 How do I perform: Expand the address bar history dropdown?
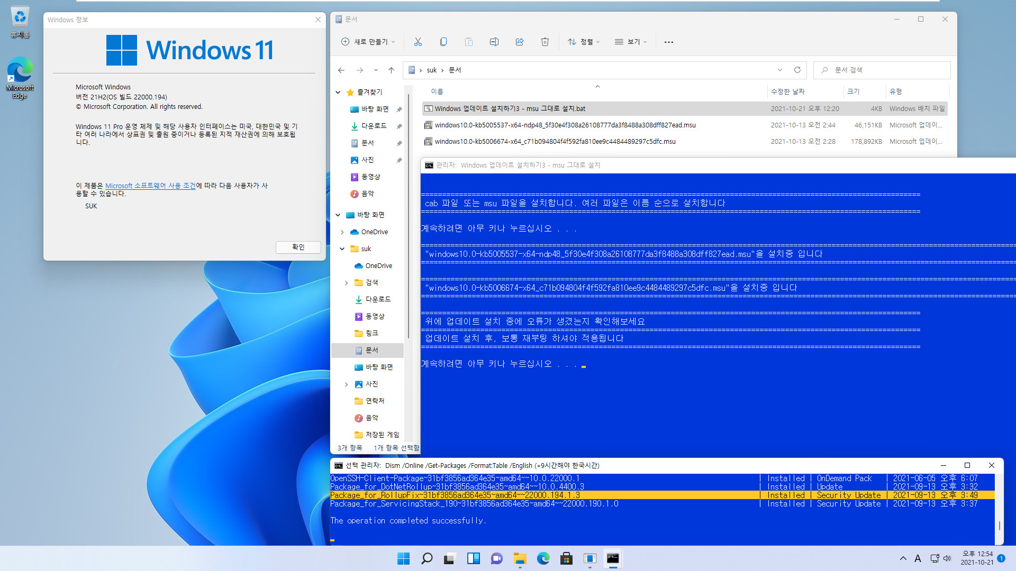point(779,70)
